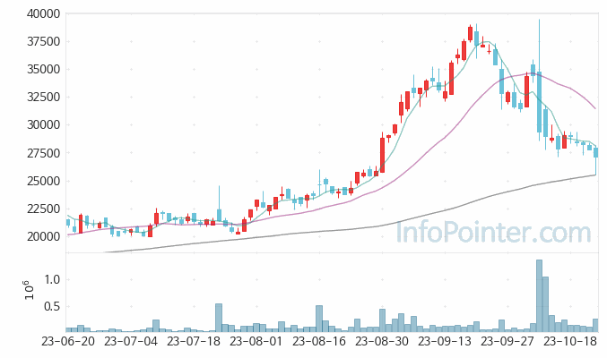
Task: Click the volume spike bar near 23-07-18
Action: [219, 318]
